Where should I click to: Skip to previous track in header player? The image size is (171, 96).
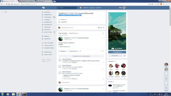point(84,8)
